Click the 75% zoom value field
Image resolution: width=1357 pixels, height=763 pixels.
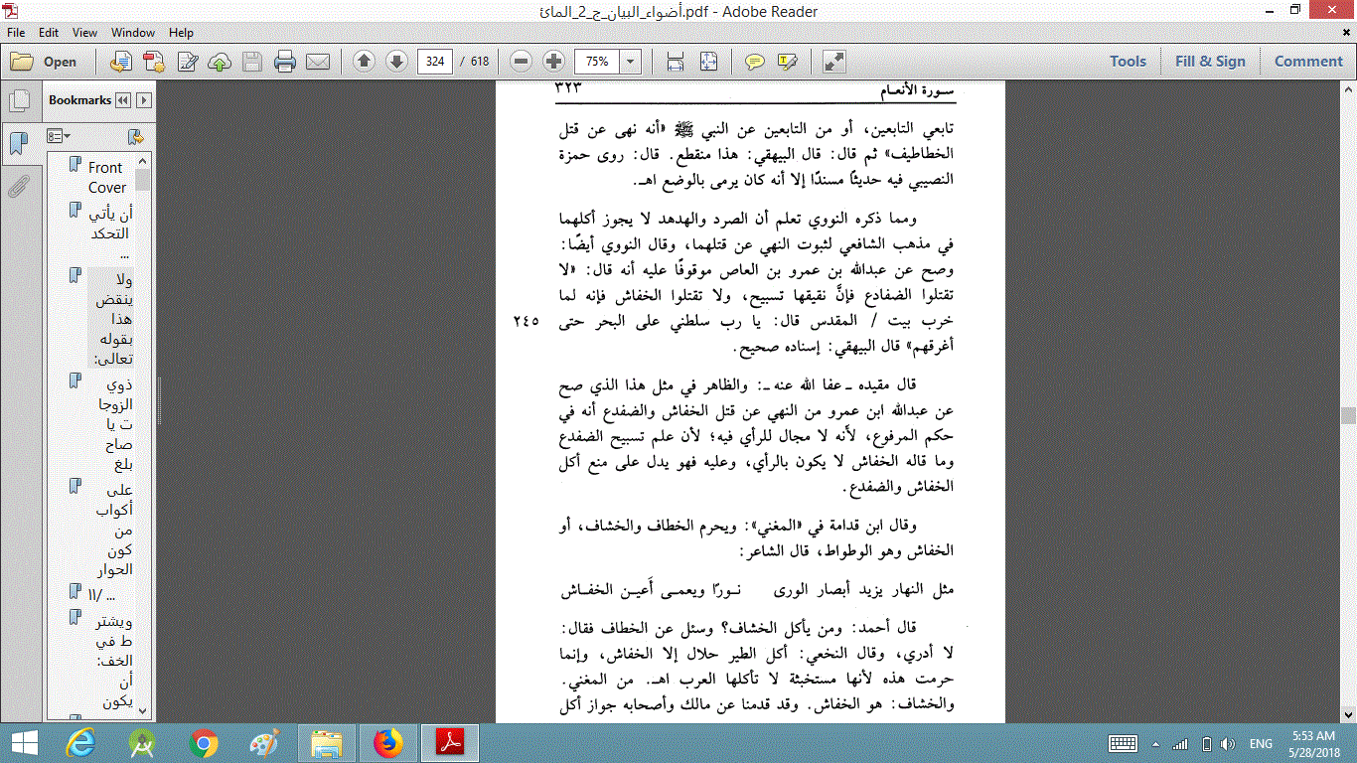597,62
